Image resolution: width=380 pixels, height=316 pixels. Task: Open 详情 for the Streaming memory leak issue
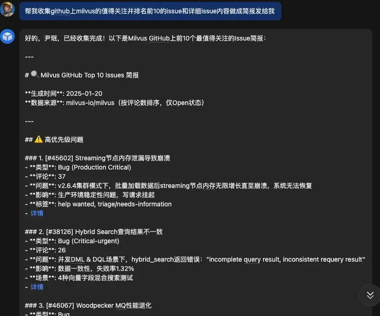click(x=37, y=213)
